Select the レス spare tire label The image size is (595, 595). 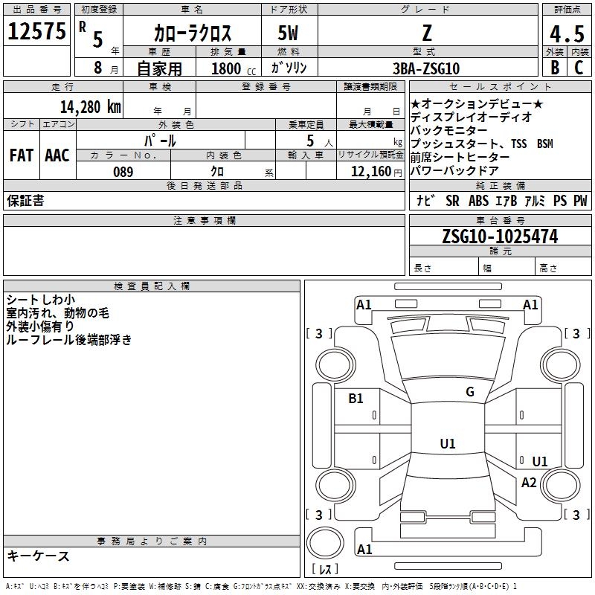325,569
